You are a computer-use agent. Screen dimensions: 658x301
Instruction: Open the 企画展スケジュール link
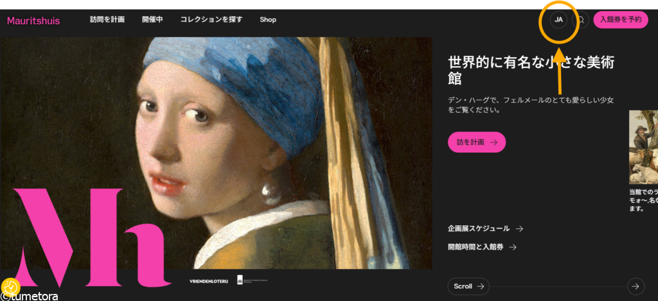click(485, 228)
